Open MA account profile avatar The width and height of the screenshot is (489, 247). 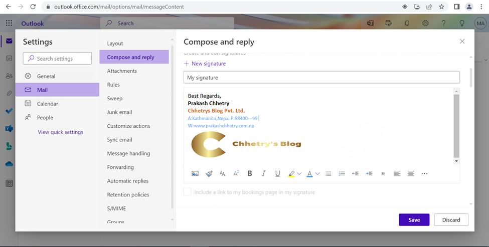[x=480, y=23]
